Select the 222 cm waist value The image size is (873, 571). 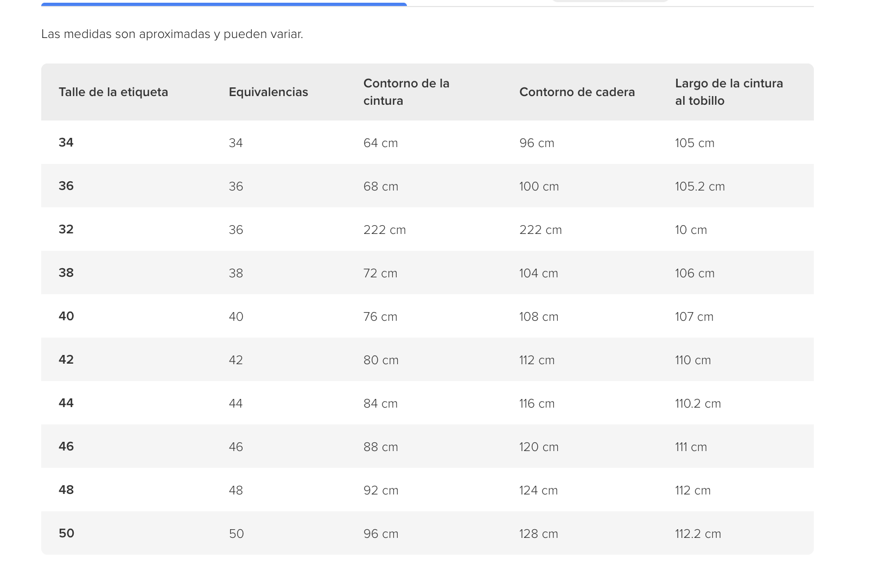click(385, 230)
